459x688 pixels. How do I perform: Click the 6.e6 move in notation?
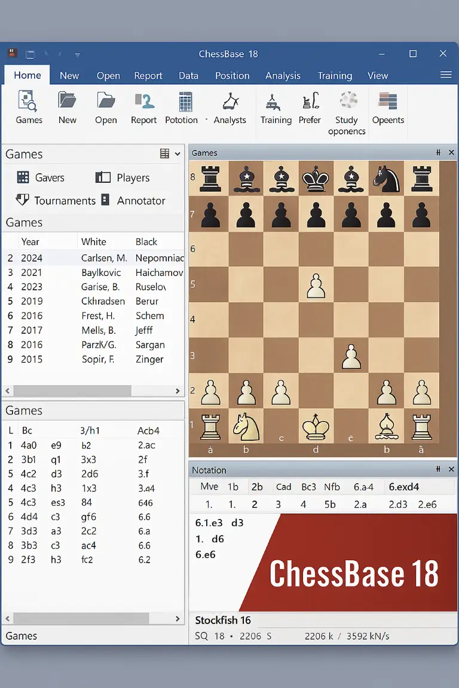(206, 555)
